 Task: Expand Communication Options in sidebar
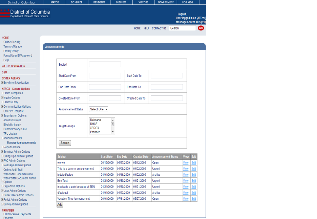pos(2,107)
